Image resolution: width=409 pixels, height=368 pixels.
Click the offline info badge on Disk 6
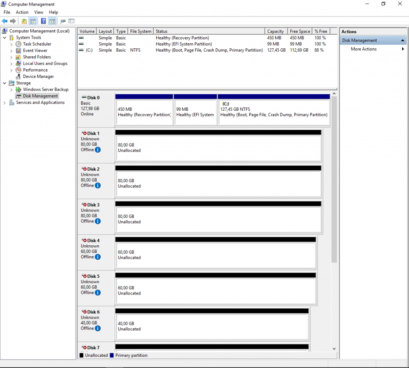pyautogui.click(x=98, y=329)
